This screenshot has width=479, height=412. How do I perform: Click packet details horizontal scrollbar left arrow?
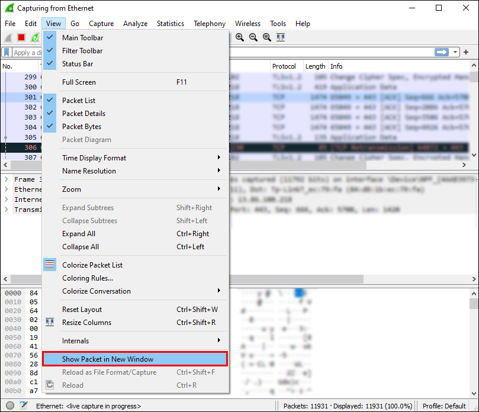tap(5, 279)
